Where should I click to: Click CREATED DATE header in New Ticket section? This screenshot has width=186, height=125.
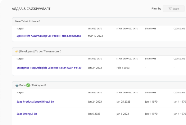click(x=95, y=29)
